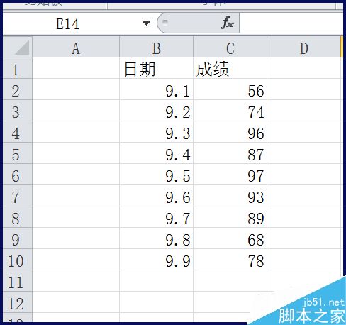Viewport: 346px width, 325px height.
Task: Click the cell containing 日期
Action: (157, 68)
